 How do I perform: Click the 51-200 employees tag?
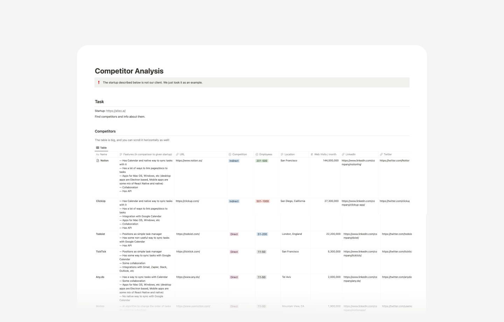[262, 234]
